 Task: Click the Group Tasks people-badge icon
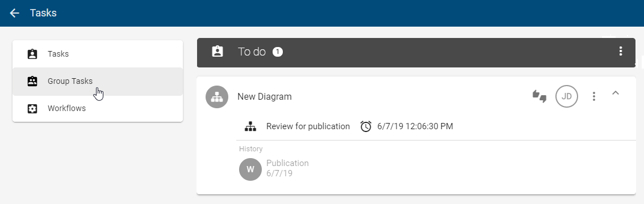pyautogui.click(x=32, y=81)
